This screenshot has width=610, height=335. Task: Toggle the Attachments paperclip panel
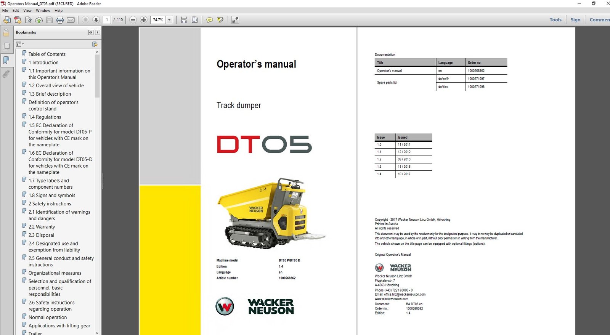click(6, 74)
